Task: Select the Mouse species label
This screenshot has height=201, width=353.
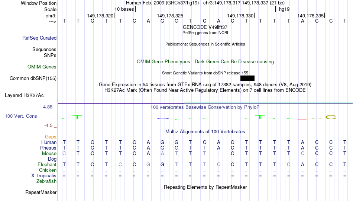Action: pyautogui.click(x=49, y=154)
